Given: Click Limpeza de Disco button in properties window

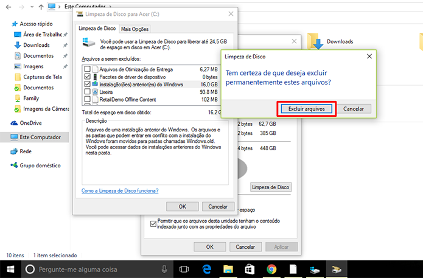Looking at the screenshot, I should pyautogui.click(x=271, y=187).
